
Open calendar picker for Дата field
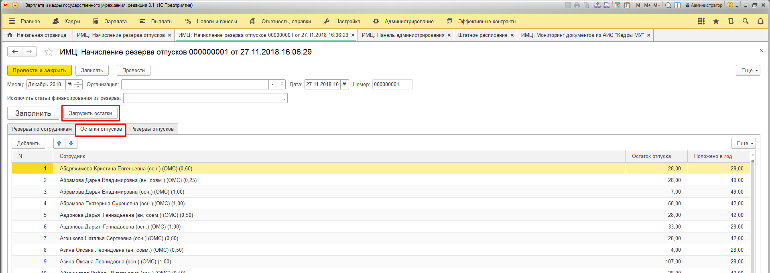pos(344,85)
